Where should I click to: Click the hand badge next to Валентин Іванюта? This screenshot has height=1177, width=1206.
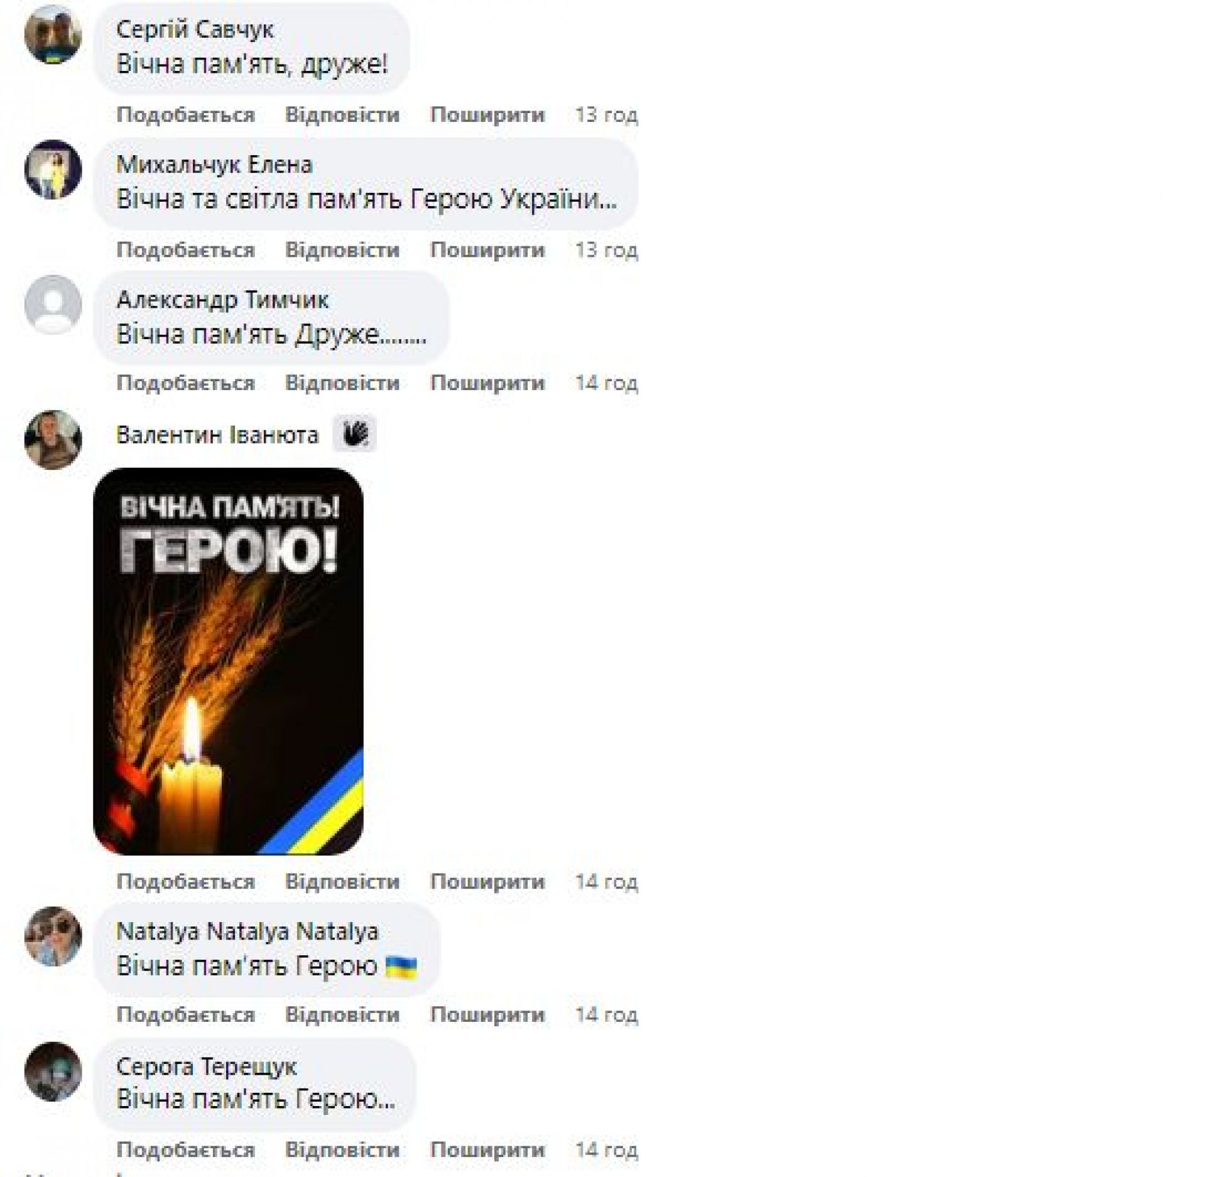coord(355,434)
